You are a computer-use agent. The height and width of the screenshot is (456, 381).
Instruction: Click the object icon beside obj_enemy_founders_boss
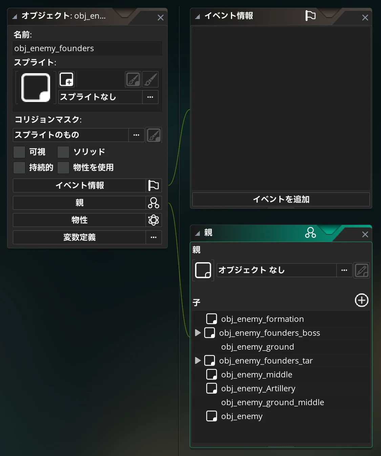(x=210, y=333)
